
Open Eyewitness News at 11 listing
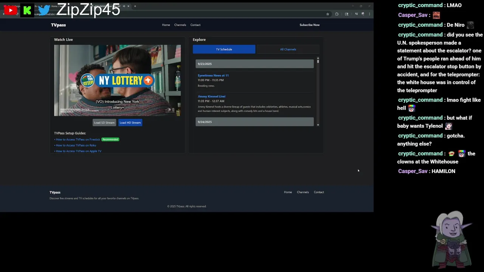(213, 75)
